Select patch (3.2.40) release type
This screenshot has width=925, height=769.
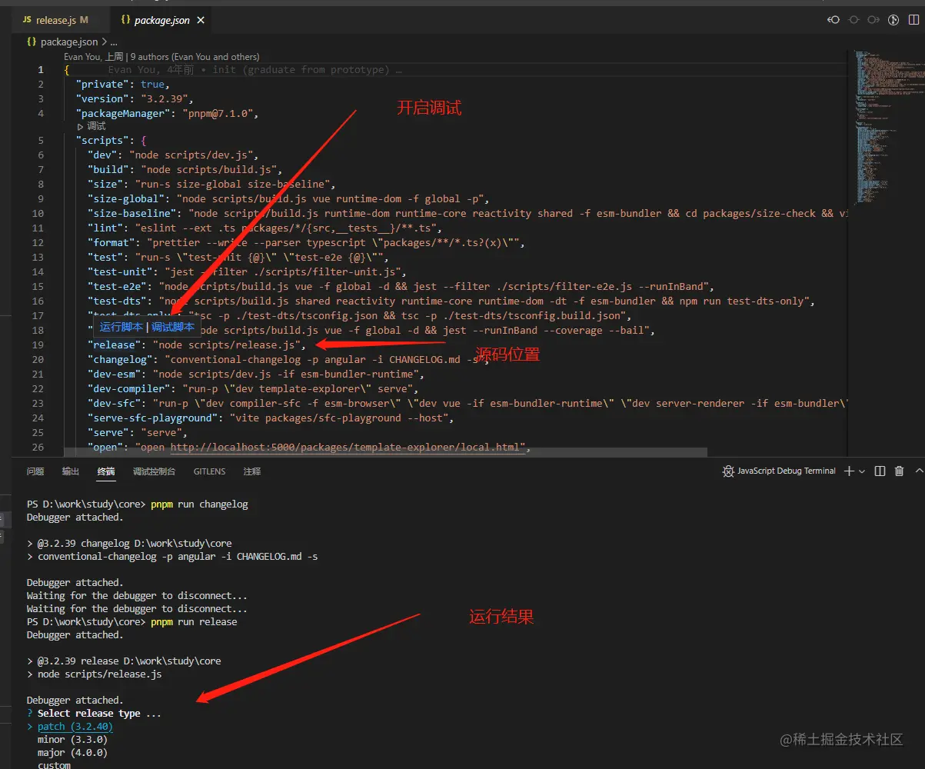coord(75,727)
